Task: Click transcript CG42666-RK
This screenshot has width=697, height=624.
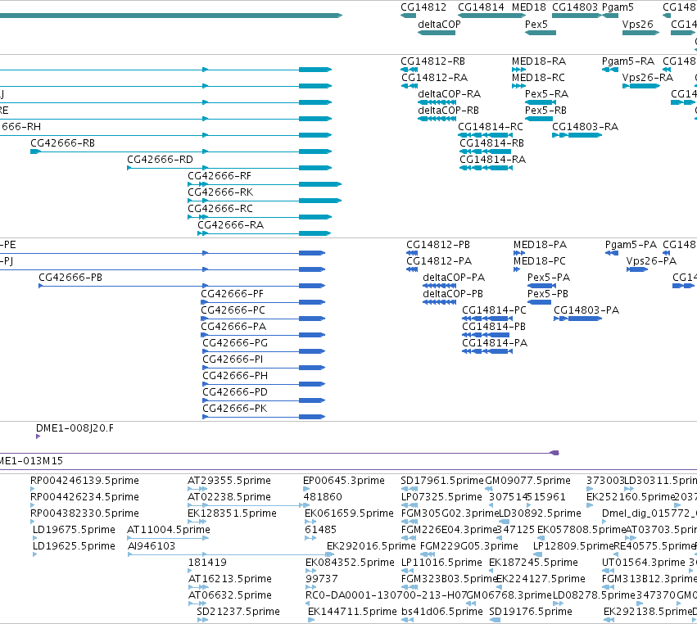Action: click(x=220, y=192)
